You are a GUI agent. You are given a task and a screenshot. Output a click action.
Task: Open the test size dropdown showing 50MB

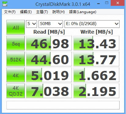pyautogui.click(x=51, y=24)
